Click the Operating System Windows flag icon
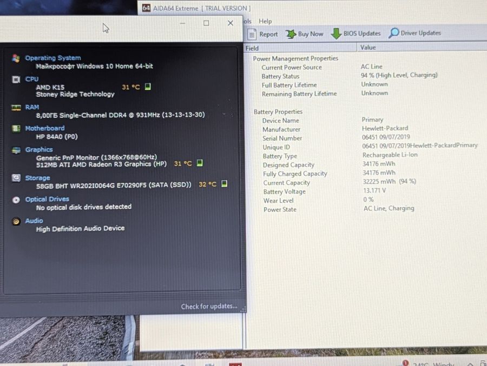487x366 pixels. pos(16,58)
